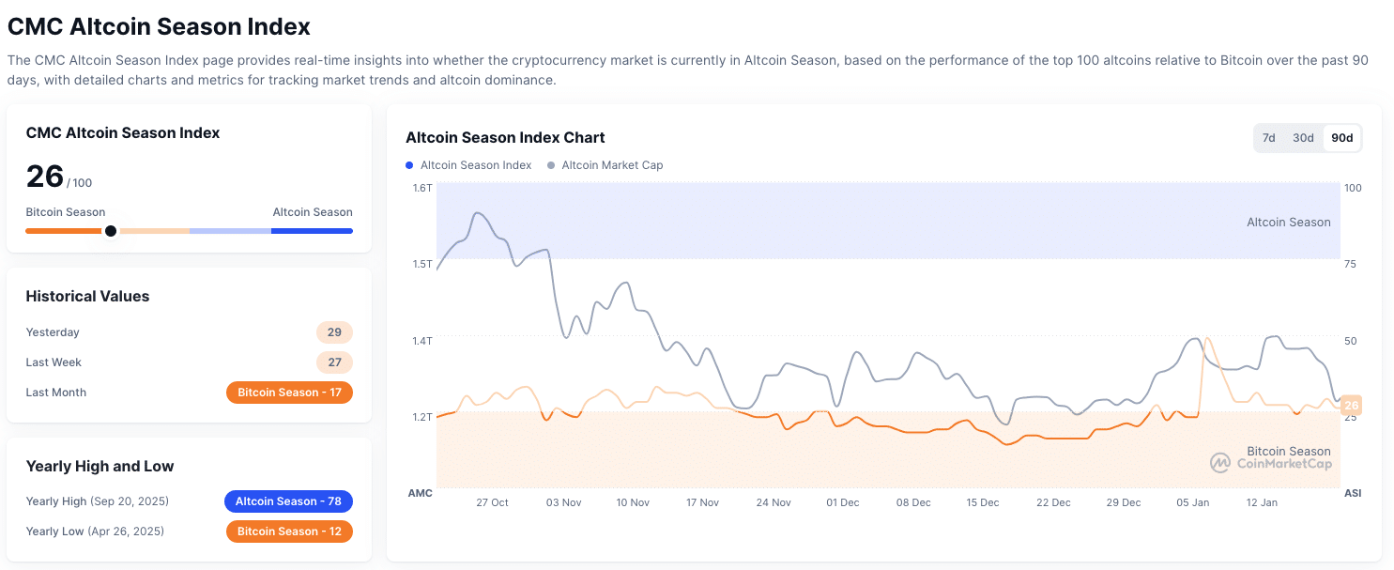Viewport: 1394px width, 570px height.
Task: Click the 'CMC Altcoin Season Index' page title
Action: tap(159, 26)
